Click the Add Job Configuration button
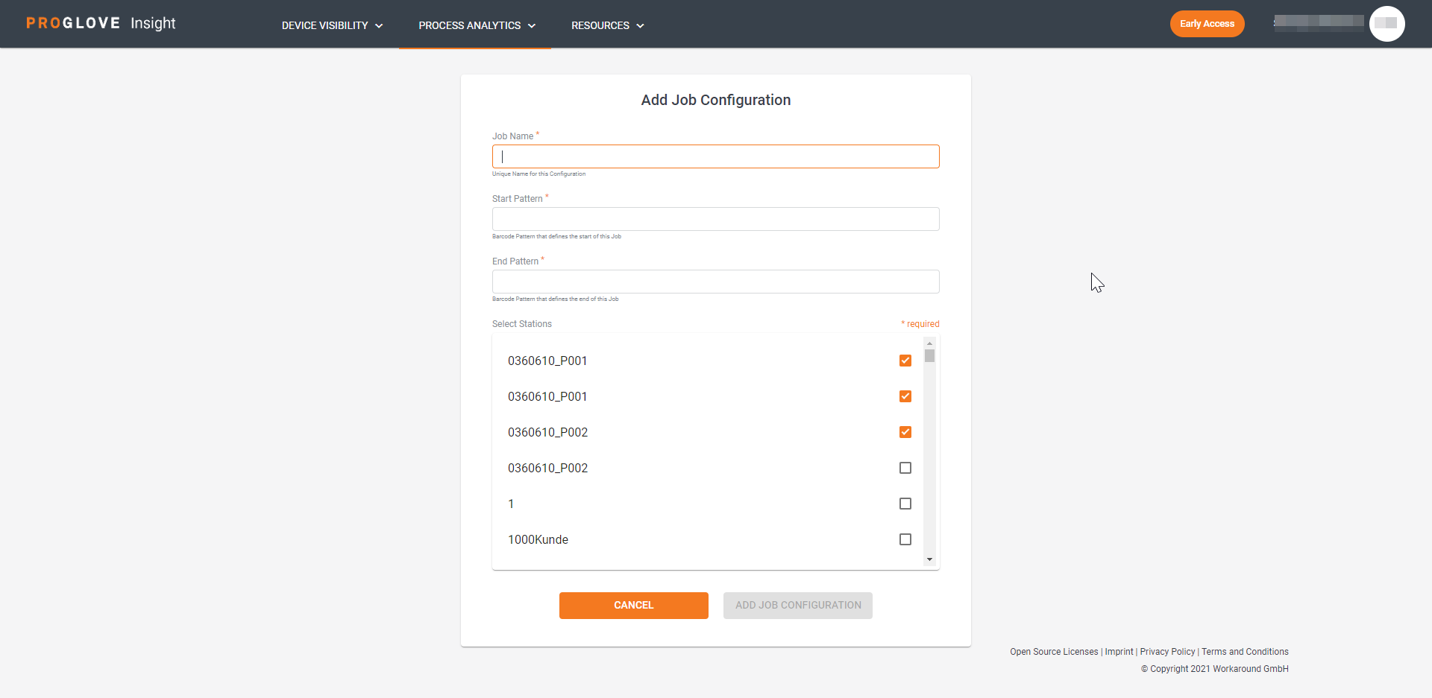The width and height of the screenshot is (1432, 698). [798, 606]
